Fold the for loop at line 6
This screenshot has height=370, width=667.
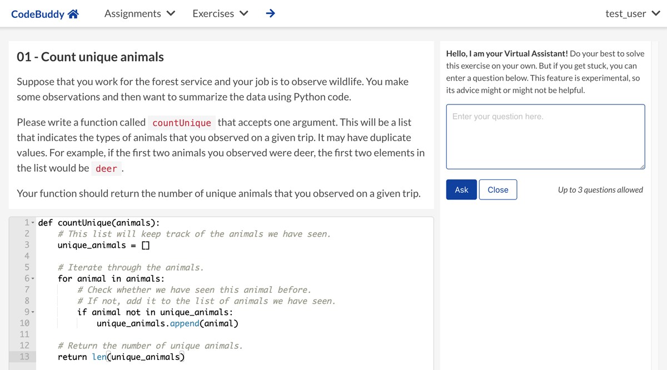(33, 279)
